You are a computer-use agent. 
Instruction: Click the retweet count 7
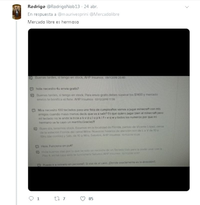[x=64, y=199]
